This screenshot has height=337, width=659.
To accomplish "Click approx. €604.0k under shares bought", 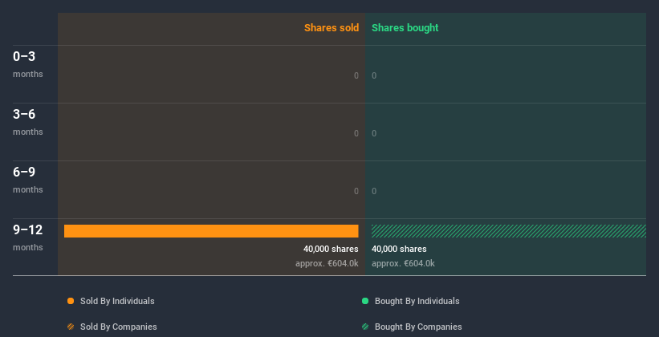I will [403, 263].
